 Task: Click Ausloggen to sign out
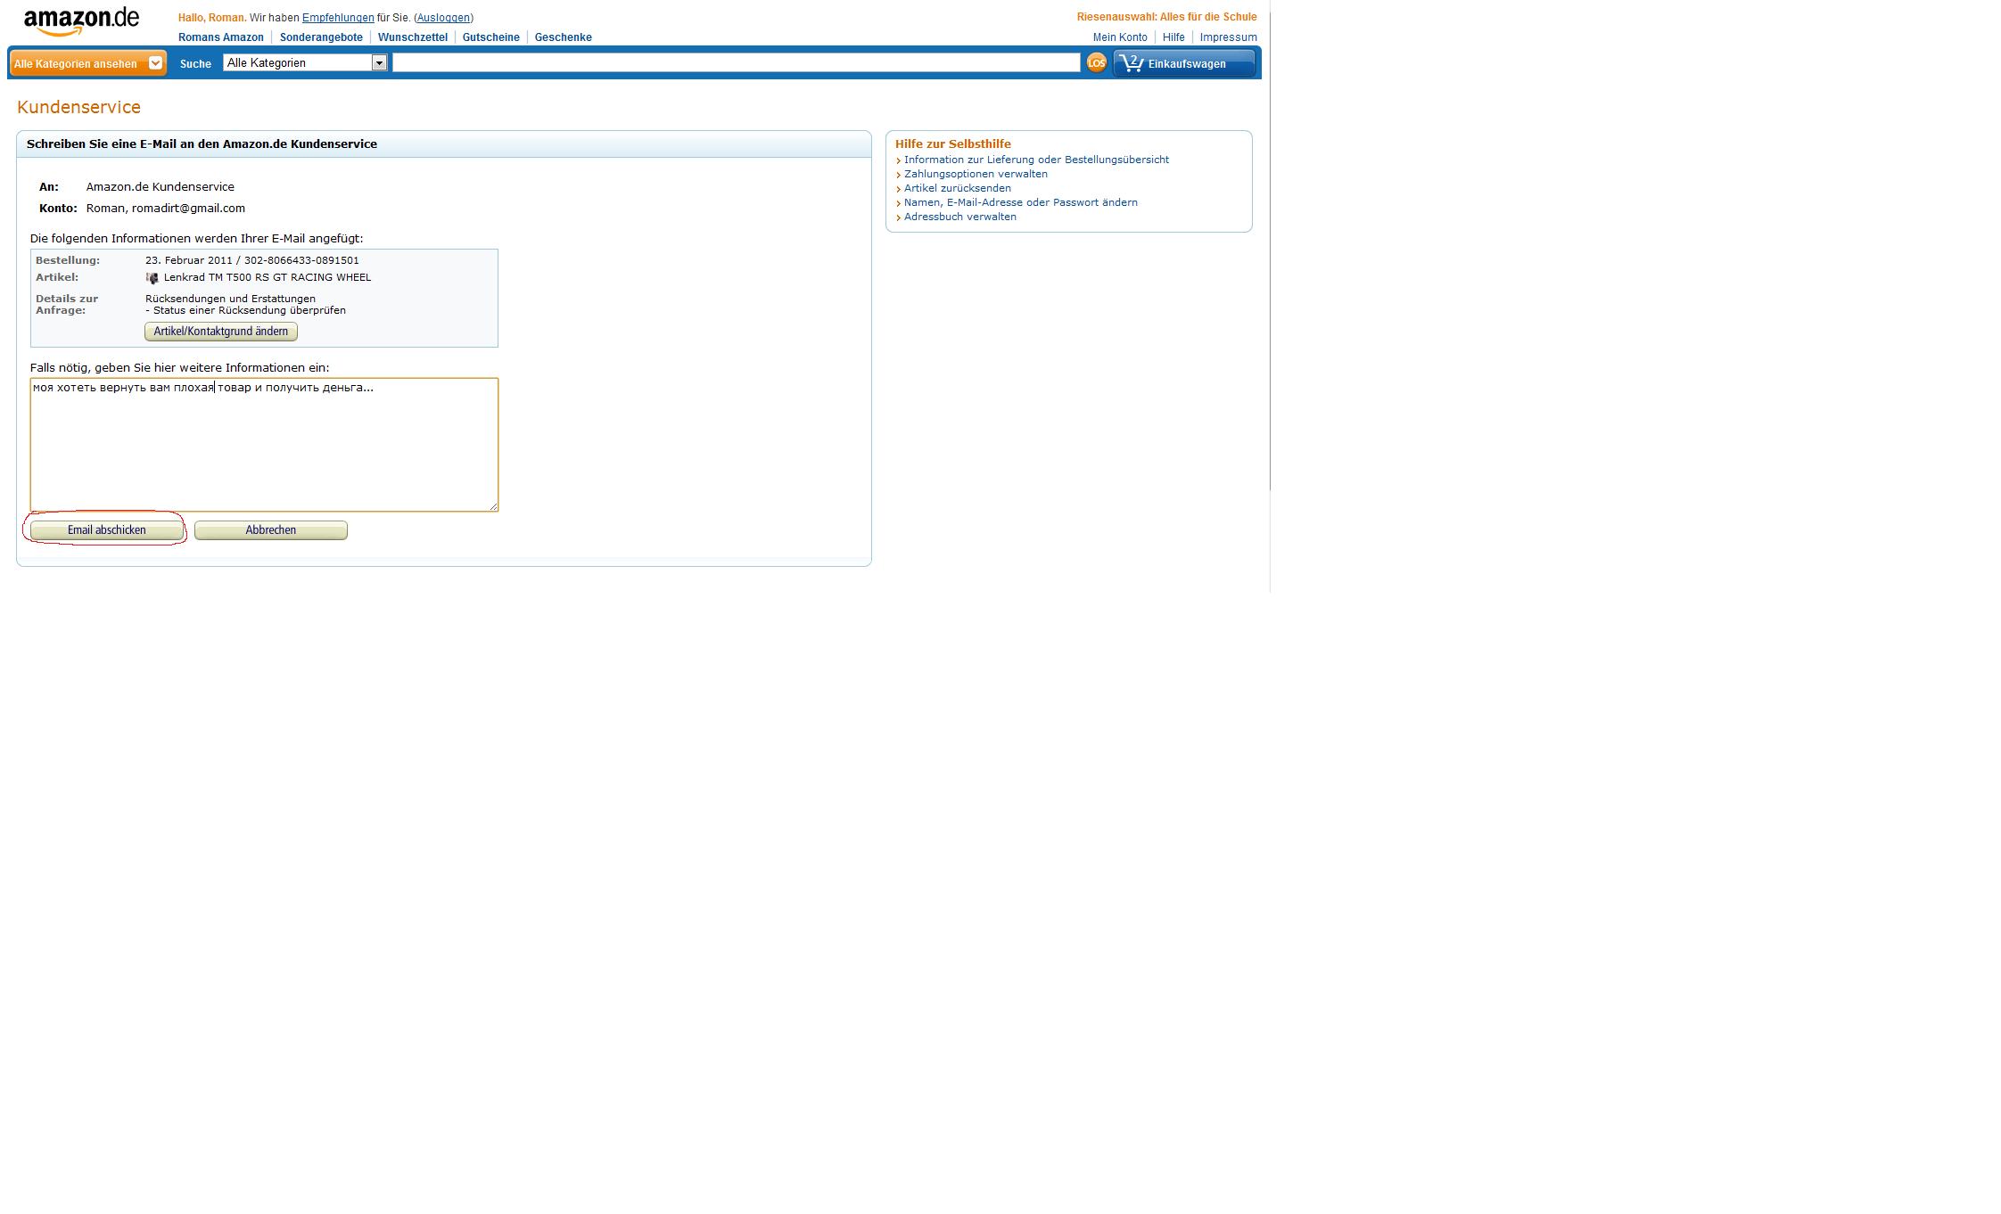[x=443, y=18]
